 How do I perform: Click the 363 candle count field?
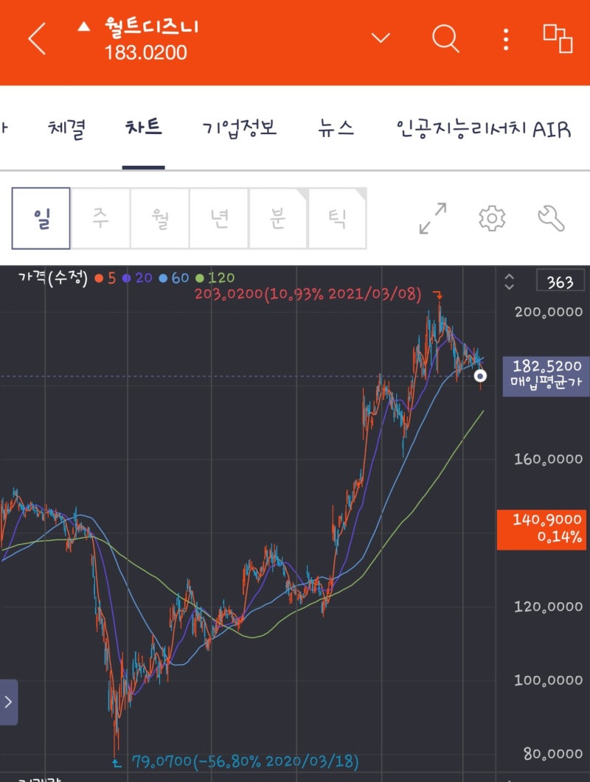[560, 281]
